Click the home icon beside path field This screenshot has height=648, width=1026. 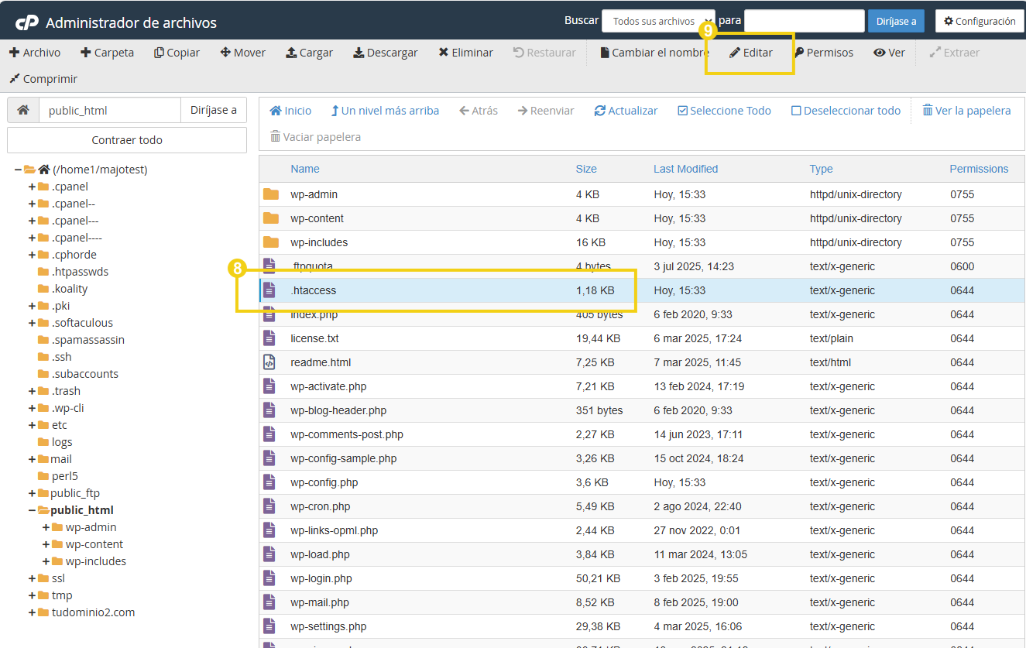(23, 110)
